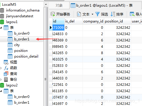Click company_id 8 in the 43265 row
The height and width of the screenshot is (106, 142).
[x=93, y=53]
